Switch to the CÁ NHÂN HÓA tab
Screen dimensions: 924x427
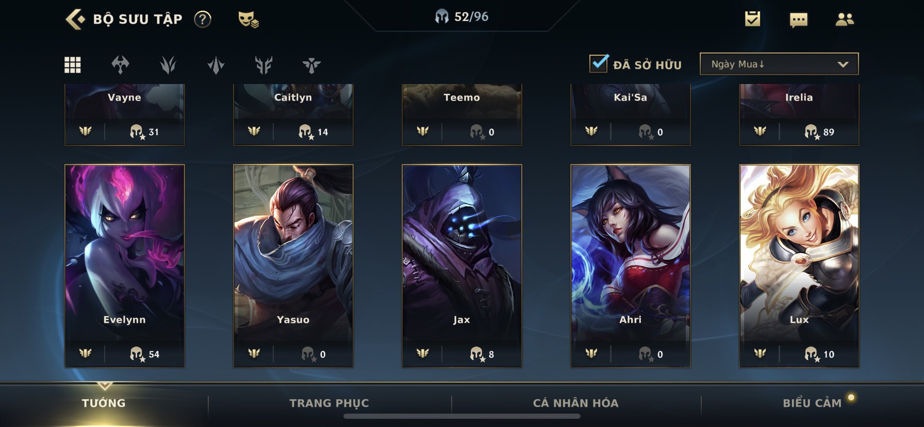[x=575, y=403]
